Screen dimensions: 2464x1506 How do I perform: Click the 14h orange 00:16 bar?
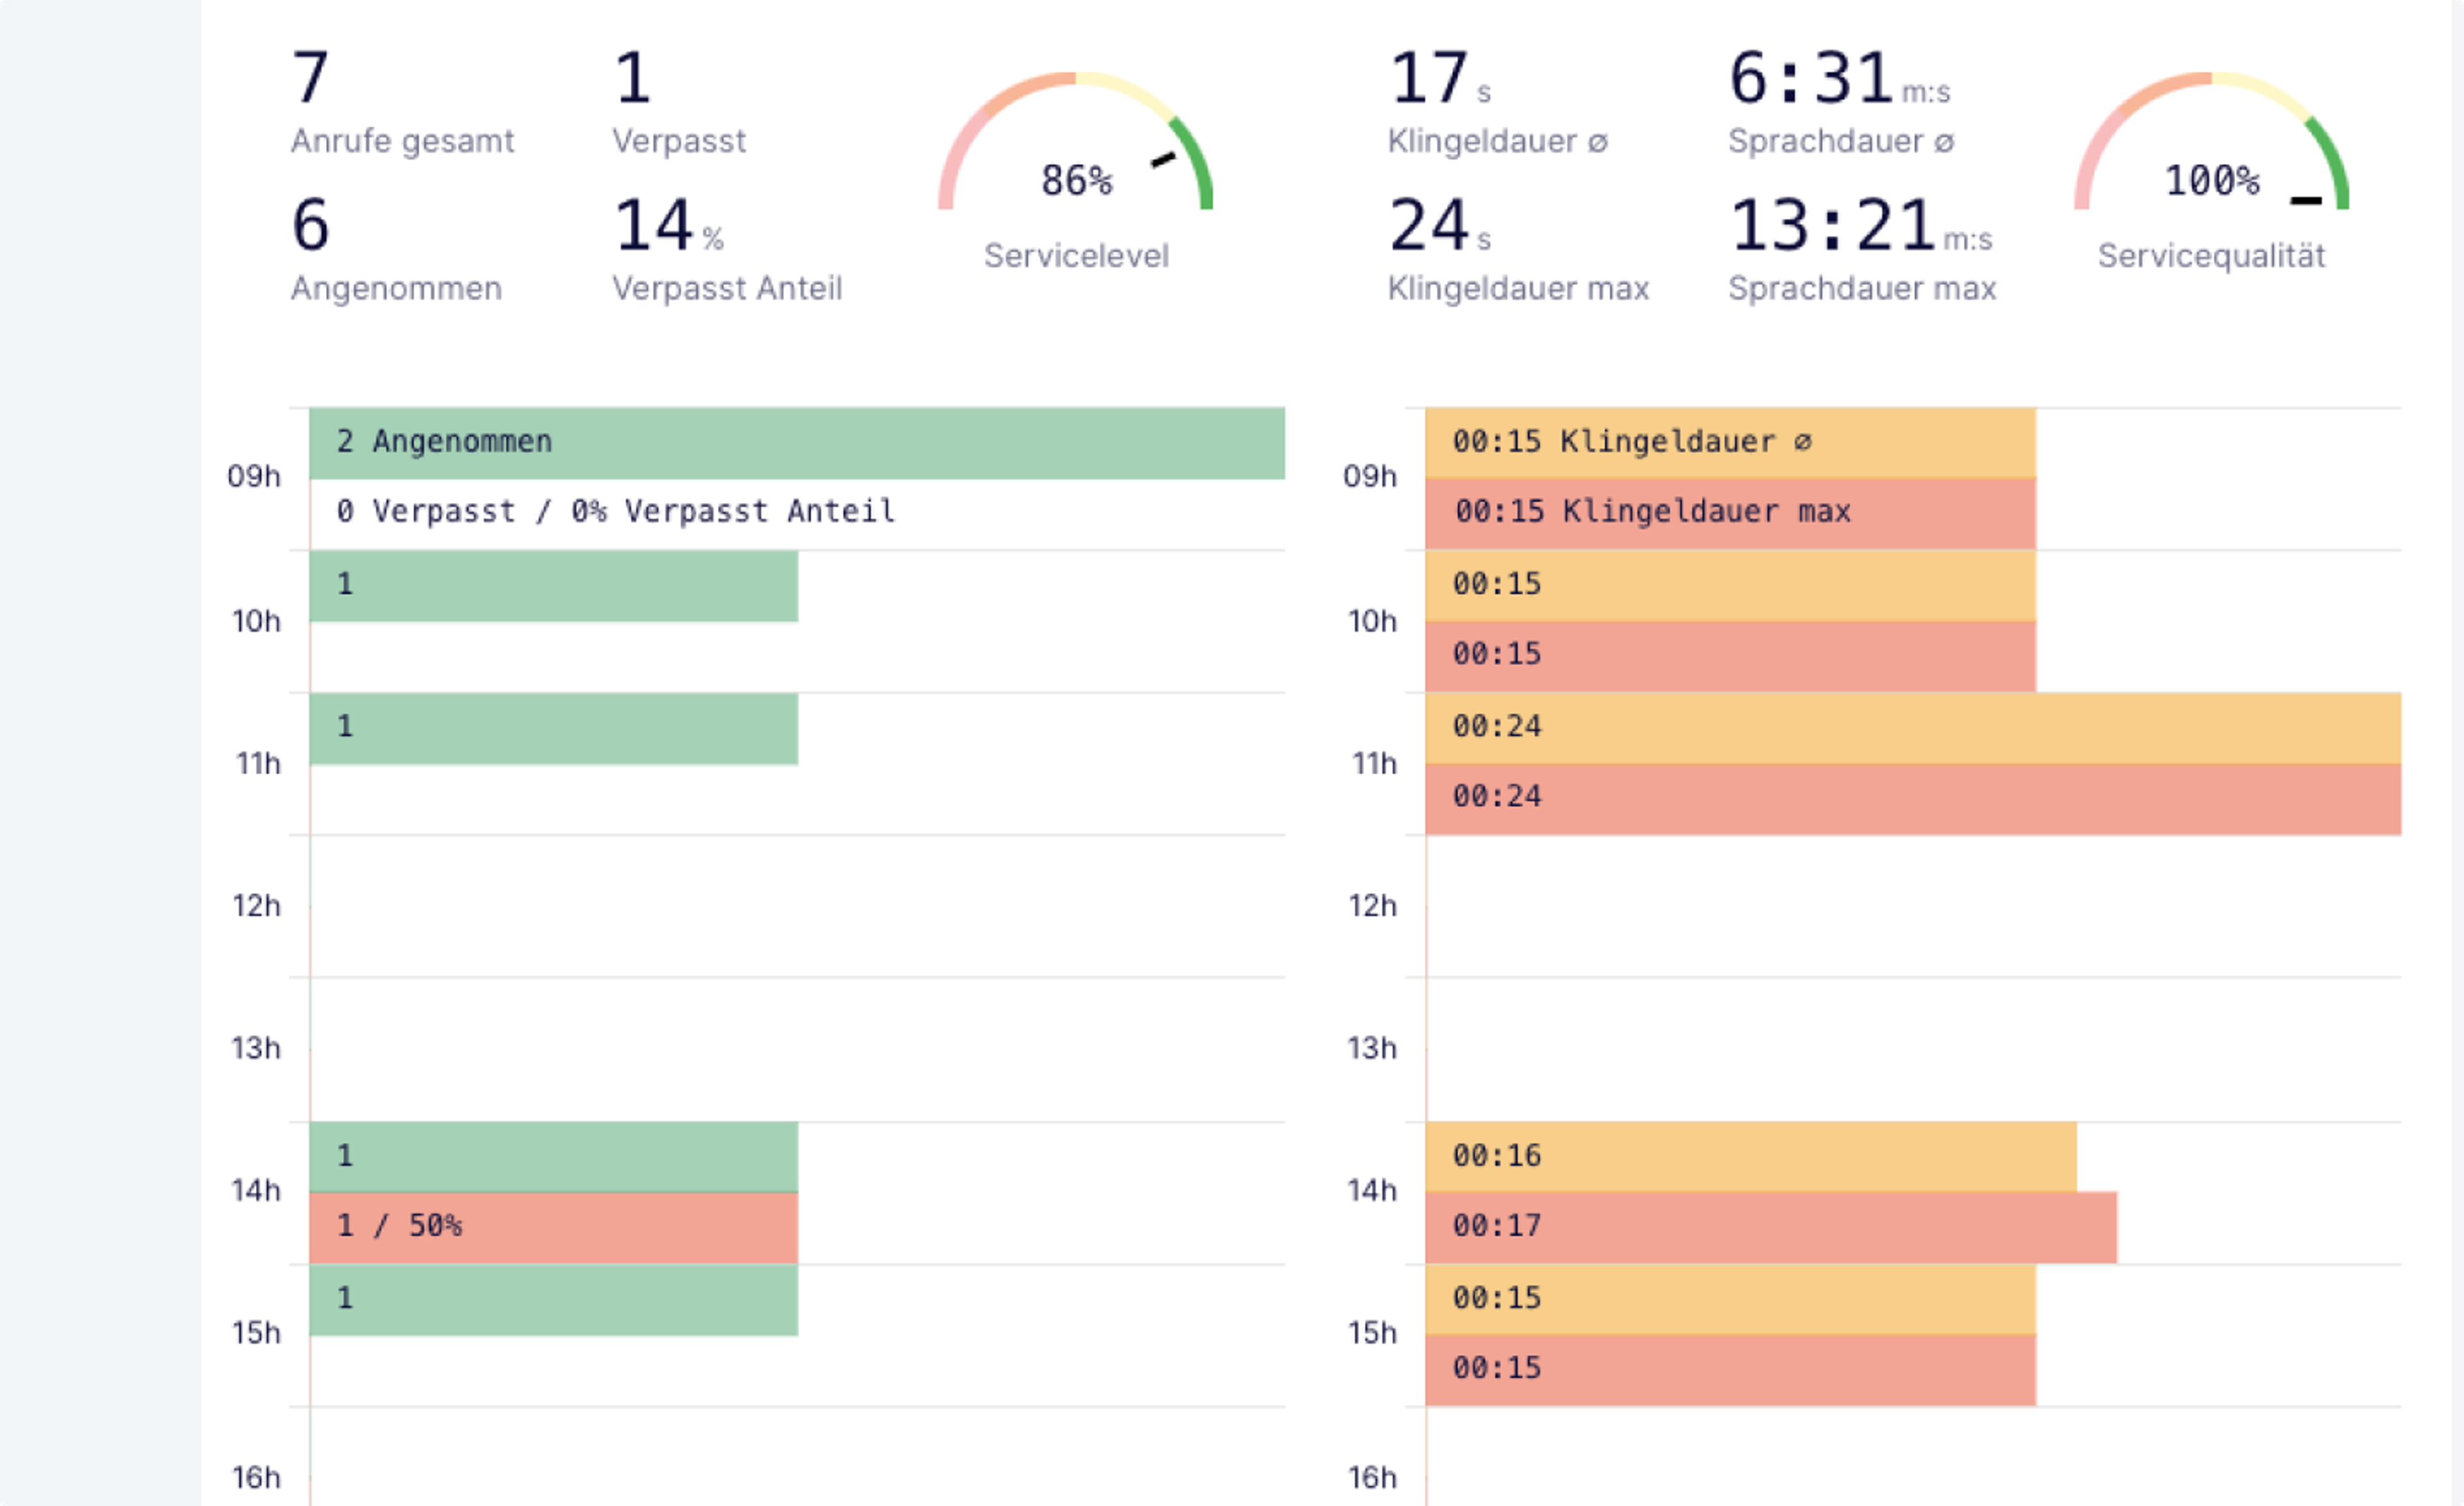(1750, 1157)
